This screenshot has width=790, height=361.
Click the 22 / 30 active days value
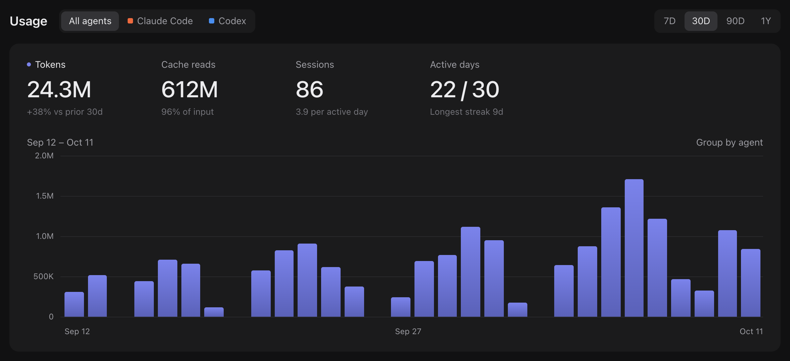coord(465,90)
